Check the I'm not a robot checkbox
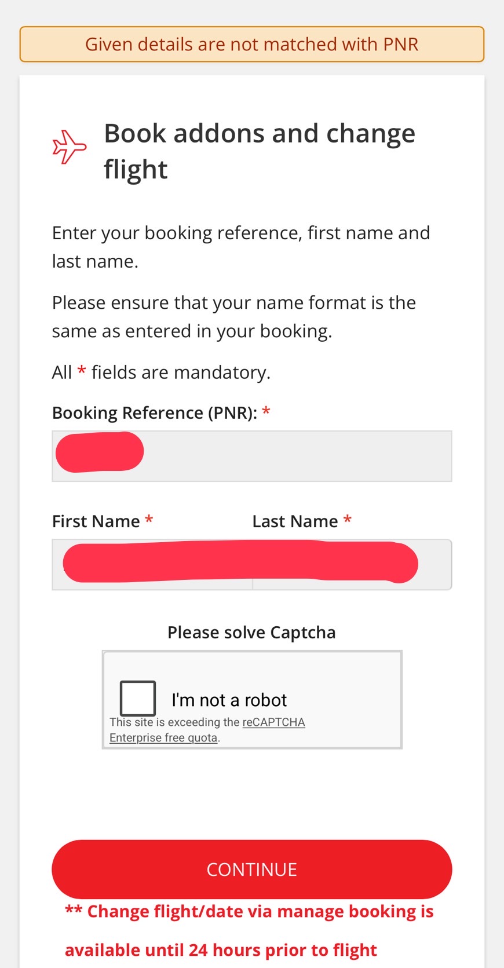The image size is (504, 968). tap(138, 698)
